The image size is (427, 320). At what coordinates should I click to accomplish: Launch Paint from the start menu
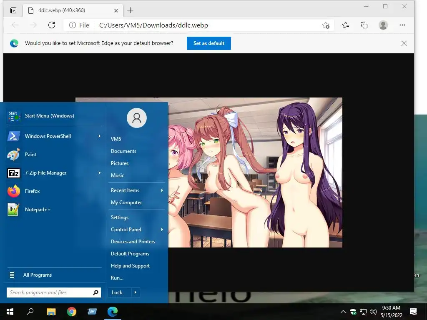[x=54, y=154]
